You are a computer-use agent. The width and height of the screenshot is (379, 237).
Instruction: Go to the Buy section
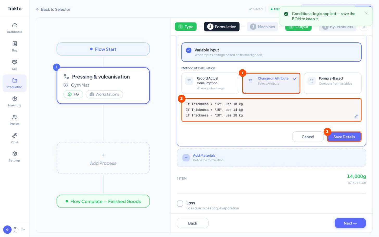15,47
